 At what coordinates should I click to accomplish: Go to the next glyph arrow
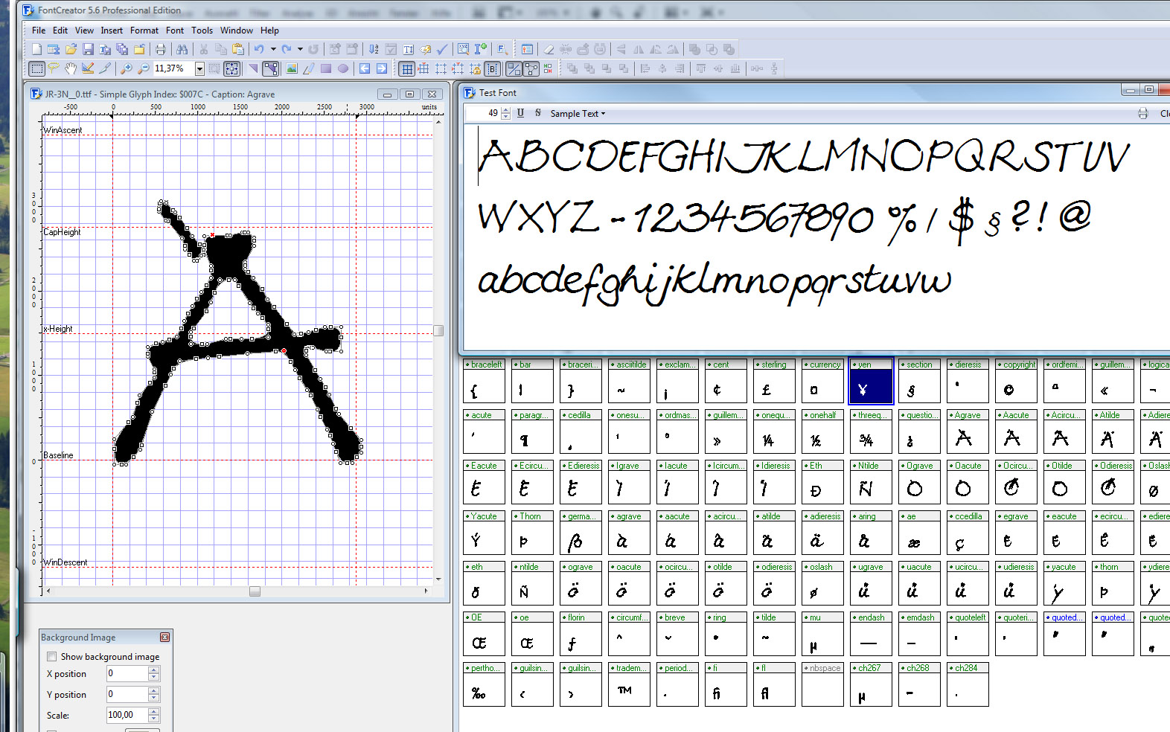coord(382,68)
